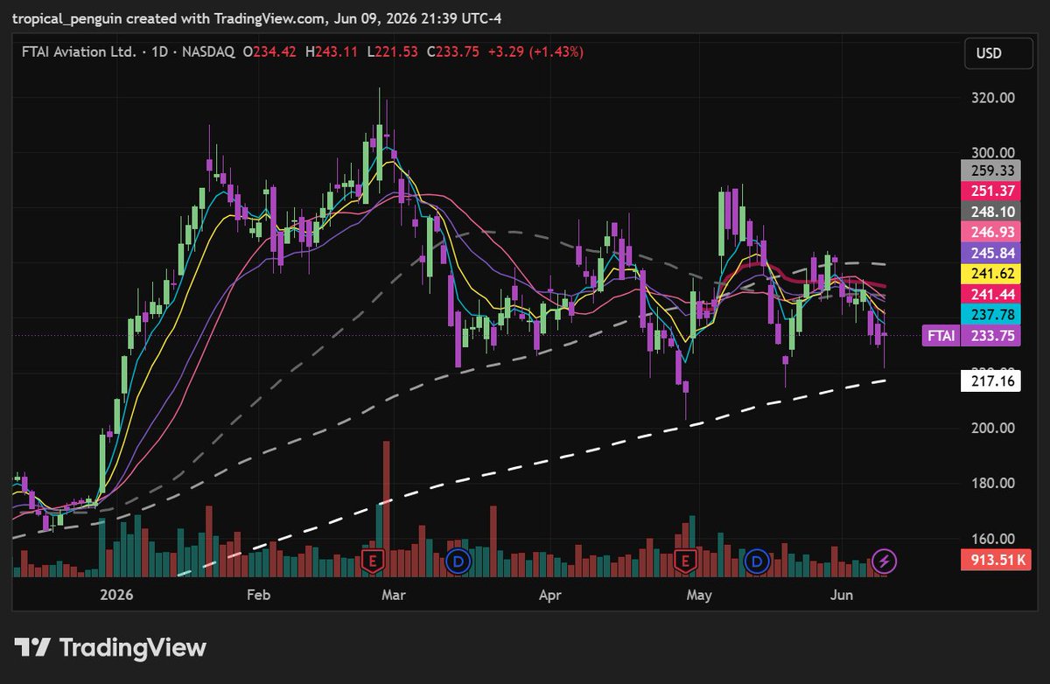Click the May time axis label
This screenshot has height=684, width=1050.
pyautogui.click(x=699, y=596)
